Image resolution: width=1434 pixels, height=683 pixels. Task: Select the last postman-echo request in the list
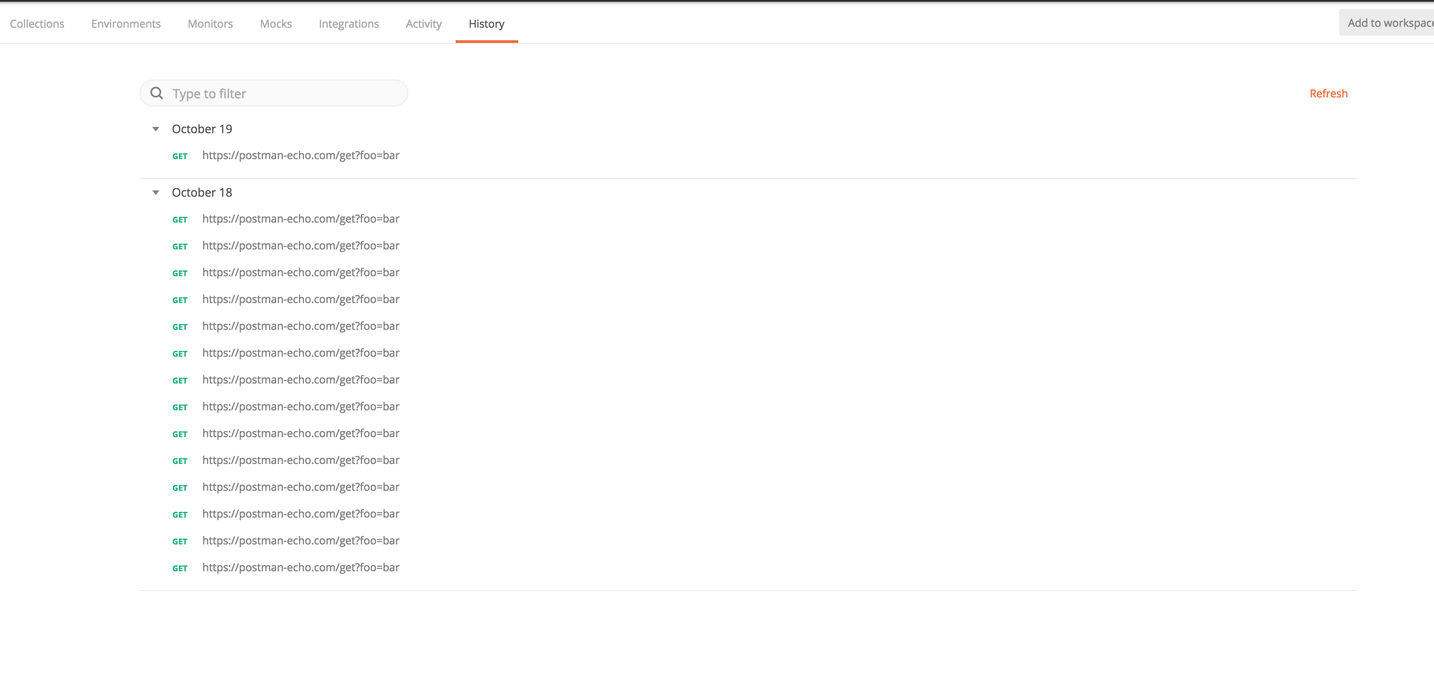click(x=301, y=567)
